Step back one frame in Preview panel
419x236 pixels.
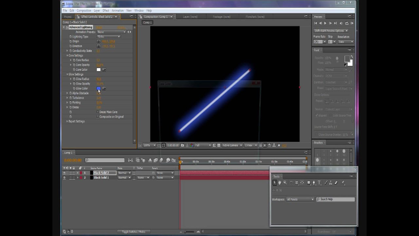tap(320, 23)
